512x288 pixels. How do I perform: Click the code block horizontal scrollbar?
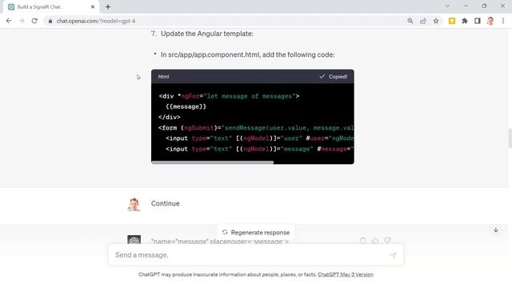click(212, 162)
